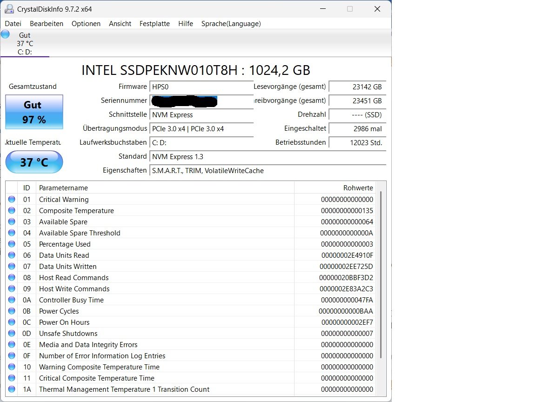Click the Gut 97 % health status button
The height and width of the screenshot is (402, 536).
click(x=34, y=112)
